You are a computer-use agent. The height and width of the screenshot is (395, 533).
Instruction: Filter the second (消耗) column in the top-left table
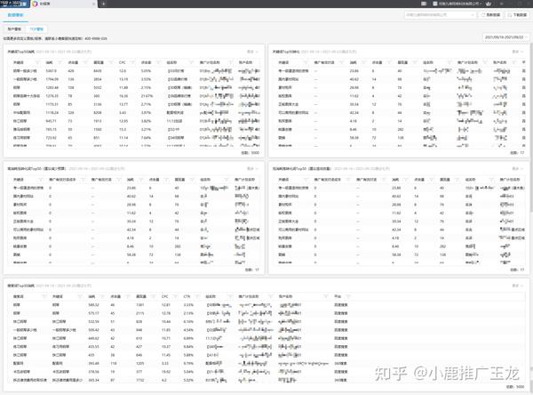click(x=60, y=62)
